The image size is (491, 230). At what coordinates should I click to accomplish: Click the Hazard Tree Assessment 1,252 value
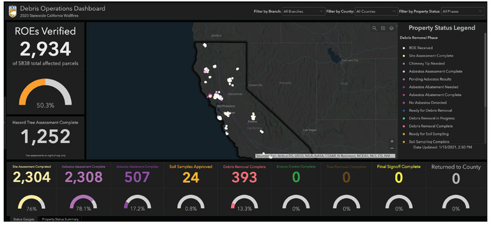pos(45,137)
